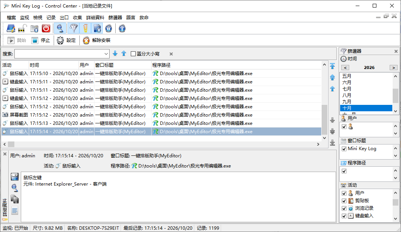Click the blue double up arrow
Screen dimensions: 401x232
(x=333, y=77)
